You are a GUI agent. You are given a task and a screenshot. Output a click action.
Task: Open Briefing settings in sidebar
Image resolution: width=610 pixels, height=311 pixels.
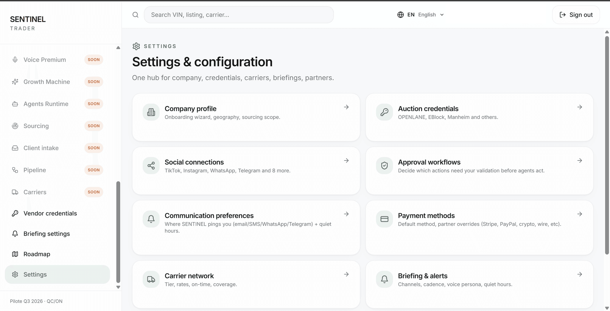pyautogui.click(x=57, y=234)
